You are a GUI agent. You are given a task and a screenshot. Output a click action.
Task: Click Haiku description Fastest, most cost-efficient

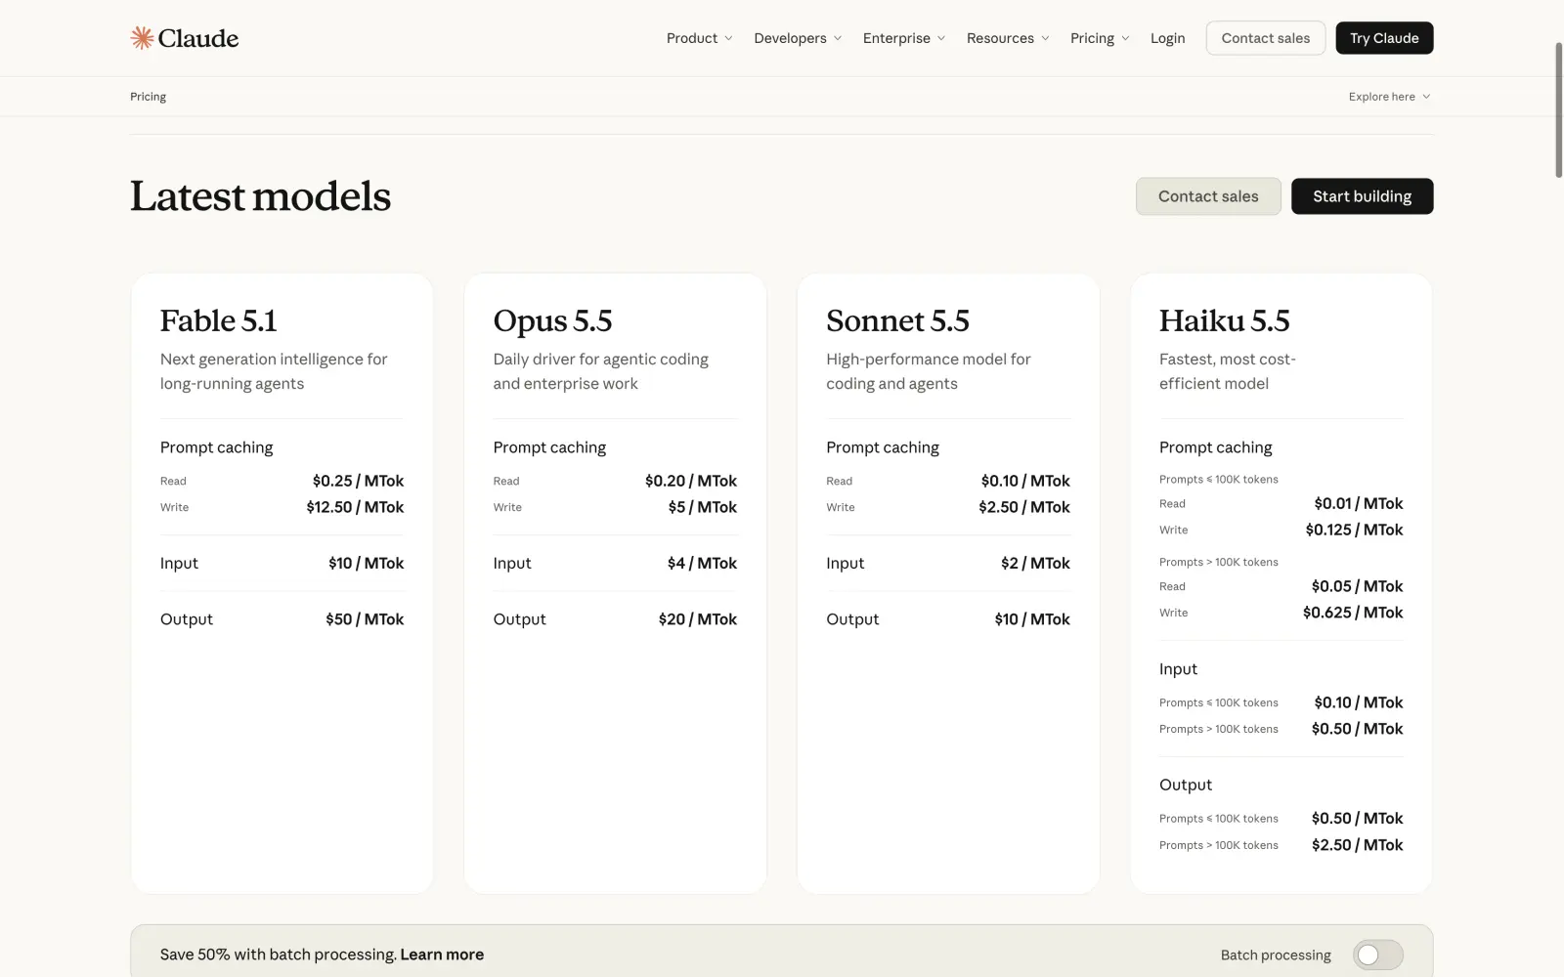point(1227,371)
